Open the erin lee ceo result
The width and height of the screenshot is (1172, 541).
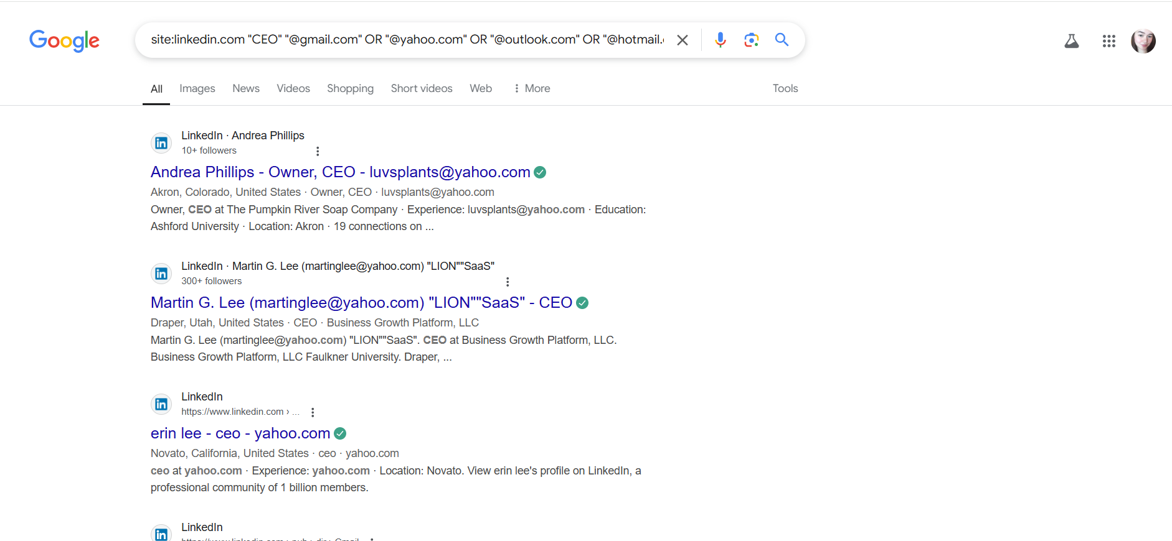240,433
